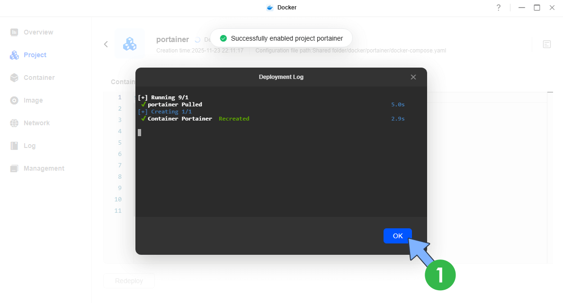Open the Overview section in the sidebar

point(38,32)
